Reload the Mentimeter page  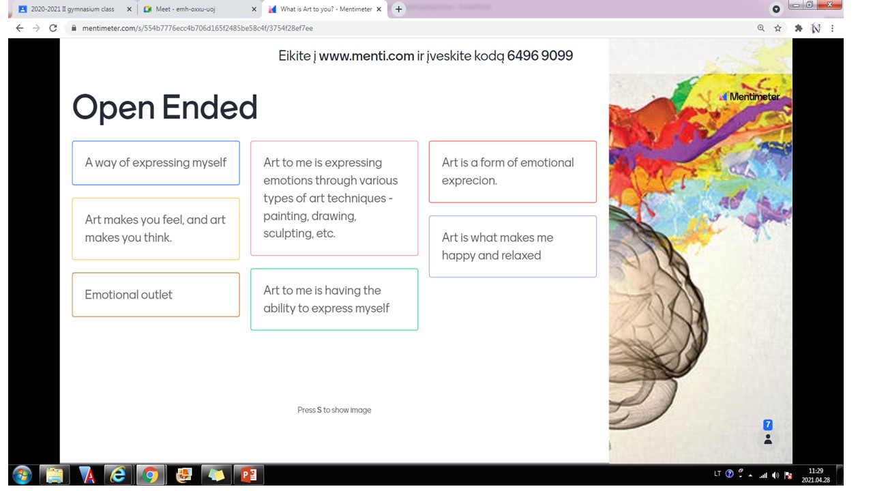click(x=53, y=29)
